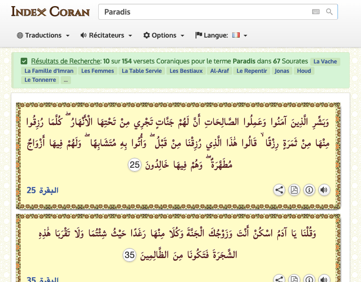Open the Résultats de Recherche link

click(66, 61)
